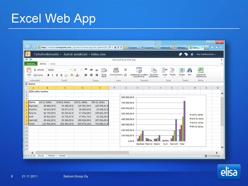Go back with browser back arrow
This screenshot has width=248, height=186.
28,47
